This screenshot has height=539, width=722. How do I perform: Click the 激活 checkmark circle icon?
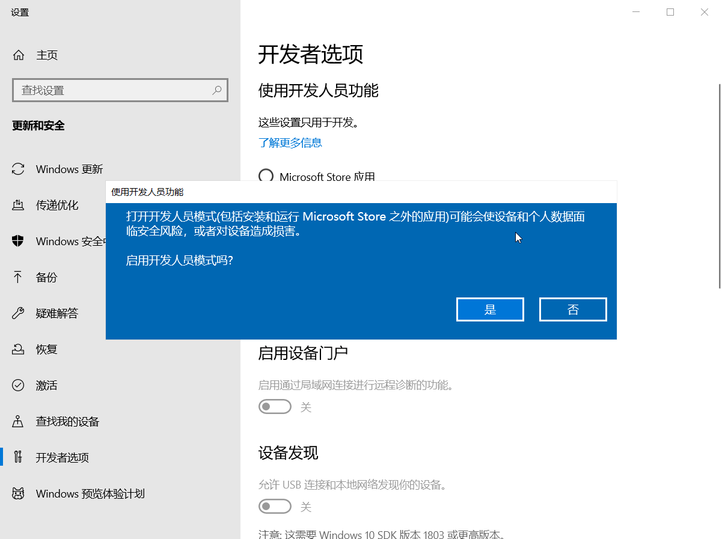click(19, 385)
